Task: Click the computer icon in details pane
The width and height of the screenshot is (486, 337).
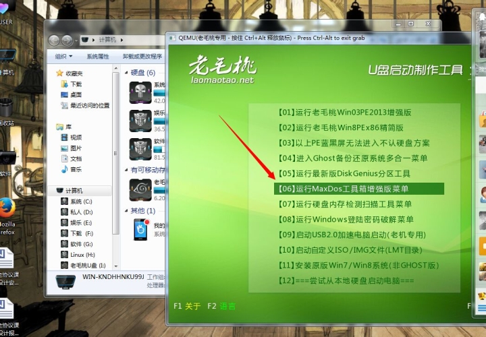Action: click(65, 282)
